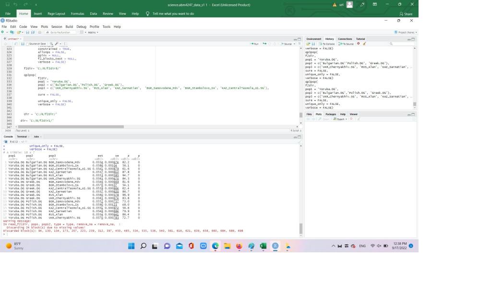Image resolution: width=480 pixels, height=305 pixels.
Task: Maximize the Console pane
Action: coord(300,136)
